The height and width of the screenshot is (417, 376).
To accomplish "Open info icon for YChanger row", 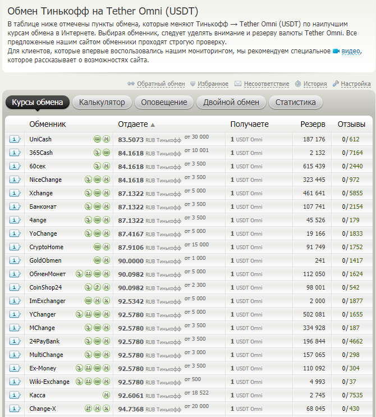I will (x=15, y=314).
